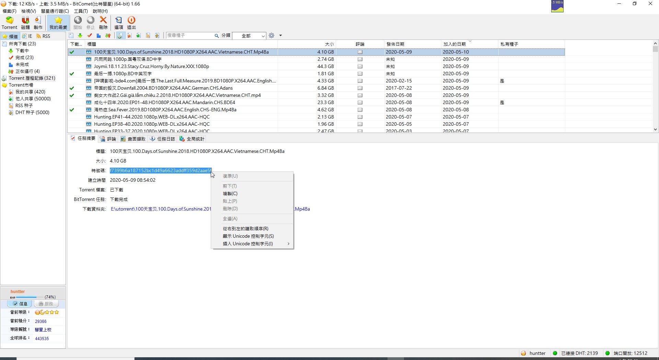The height and width of the screenshot is (360, 659).
Task: Exit BitComet with the 退出 button
Action: click(131, 23)
